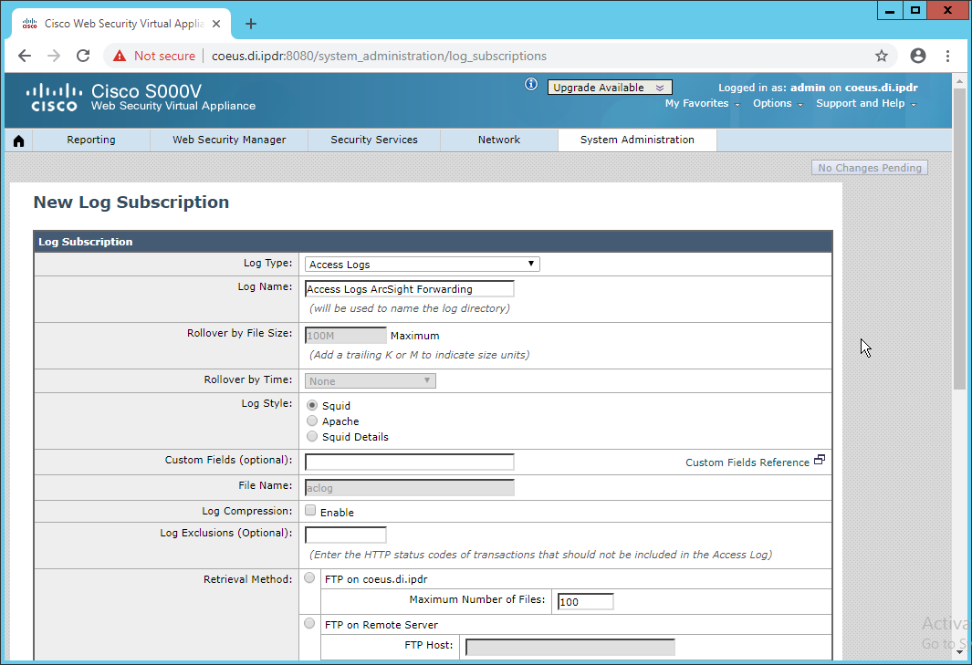
Task: Open the Chrome profile avatar icon
Action: pos(918,56)
